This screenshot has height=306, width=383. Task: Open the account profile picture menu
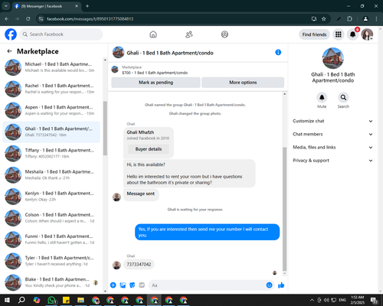tap(367, 34)
